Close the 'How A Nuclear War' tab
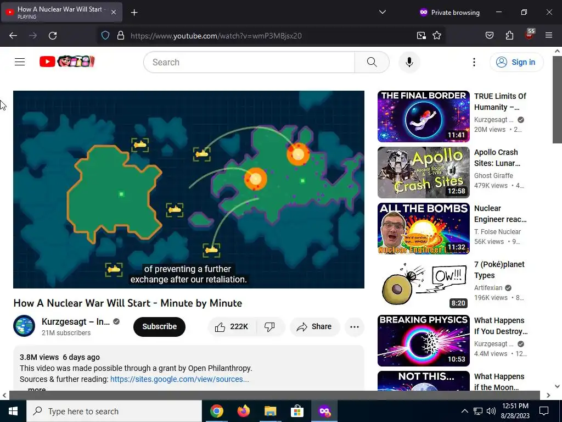The width and height of the screenshot is (562, 422). point(114,12)
